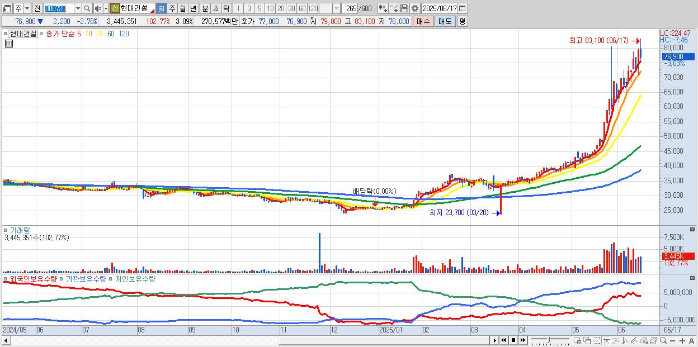Viewport: 698px width, 347px height.
Task: Click the 신 badge before 현대건설
Action: pyautogui.click(x=115, y=8)
